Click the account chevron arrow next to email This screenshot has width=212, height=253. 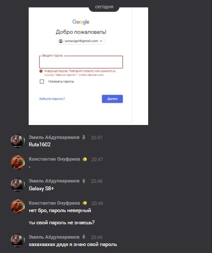point(101,41)
